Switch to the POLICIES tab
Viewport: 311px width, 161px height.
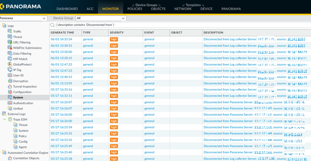click(x=135, y=9)
